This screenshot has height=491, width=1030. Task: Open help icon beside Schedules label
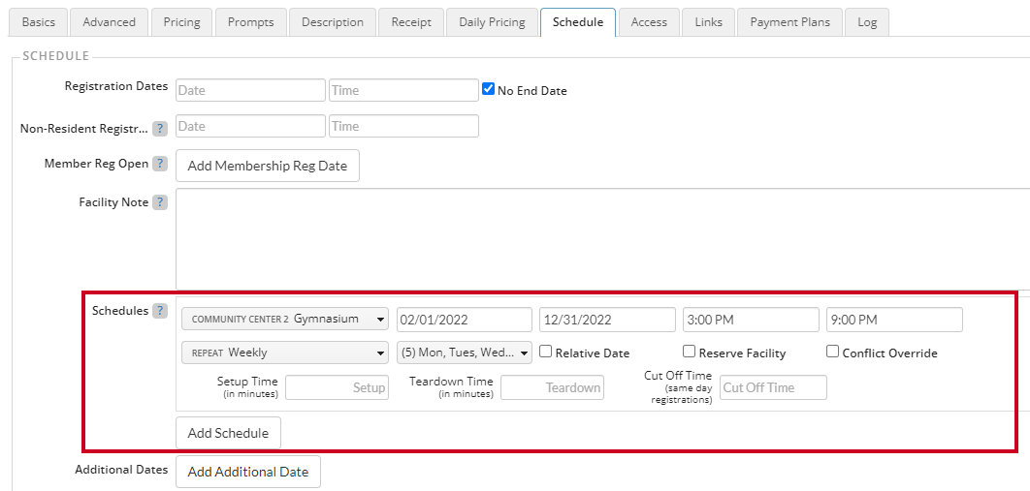pos(160,311)
